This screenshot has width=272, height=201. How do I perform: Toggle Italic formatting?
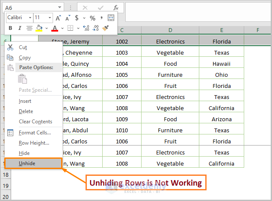click(x=20, y=28)
